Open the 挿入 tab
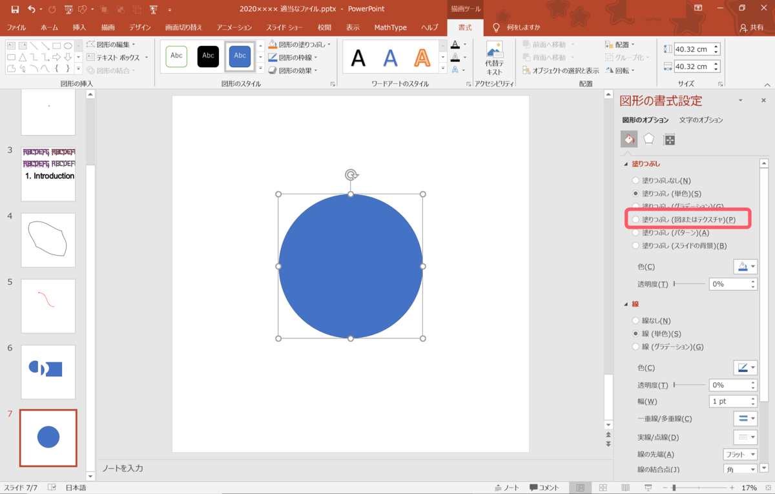Image resolution: width=775 pixels, height=494 pixels. [79, 28]
